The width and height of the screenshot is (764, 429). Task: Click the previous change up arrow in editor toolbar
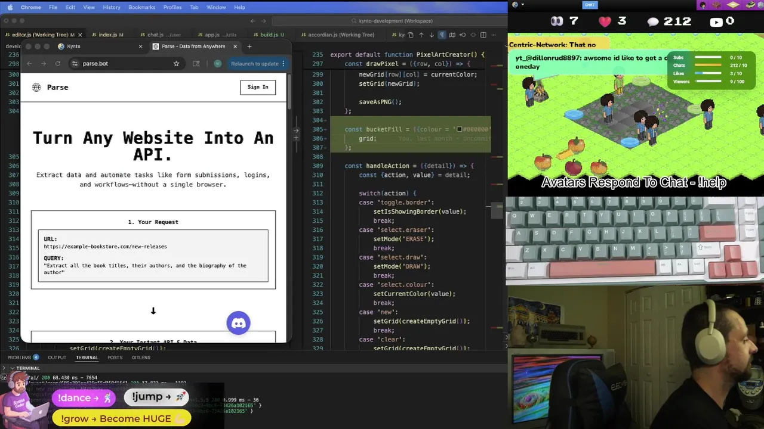click(421, 35)
